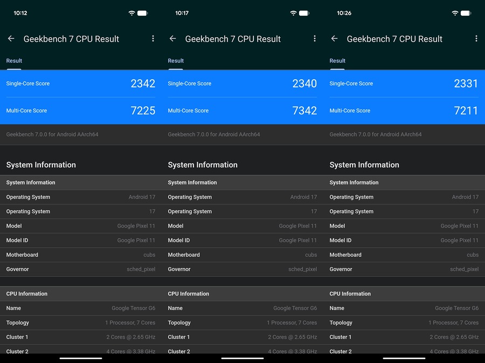485x363 pixels.
Task: Tap 'Geekbench 7 CPU Result' title in 10:17 screen
Action: [233, 39]
